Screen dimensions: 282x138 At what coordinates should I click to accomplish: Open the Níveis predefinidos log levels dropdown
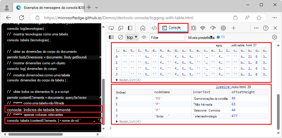200,37
